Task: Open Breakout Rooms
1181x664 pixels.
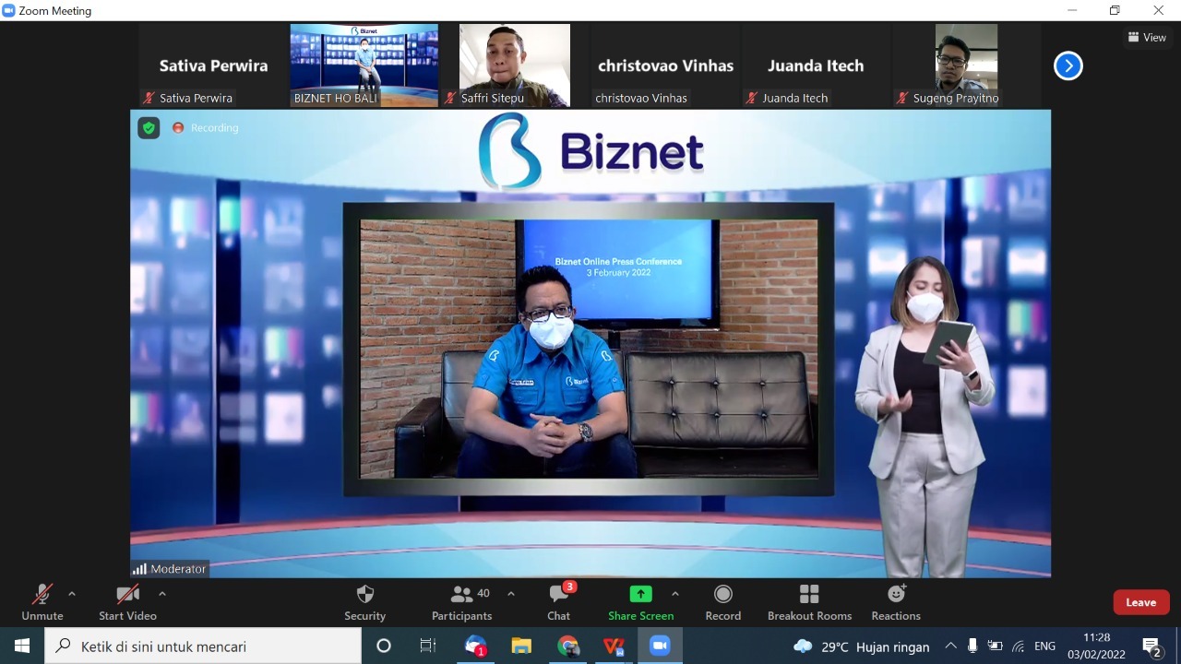Action: [809, 603]
